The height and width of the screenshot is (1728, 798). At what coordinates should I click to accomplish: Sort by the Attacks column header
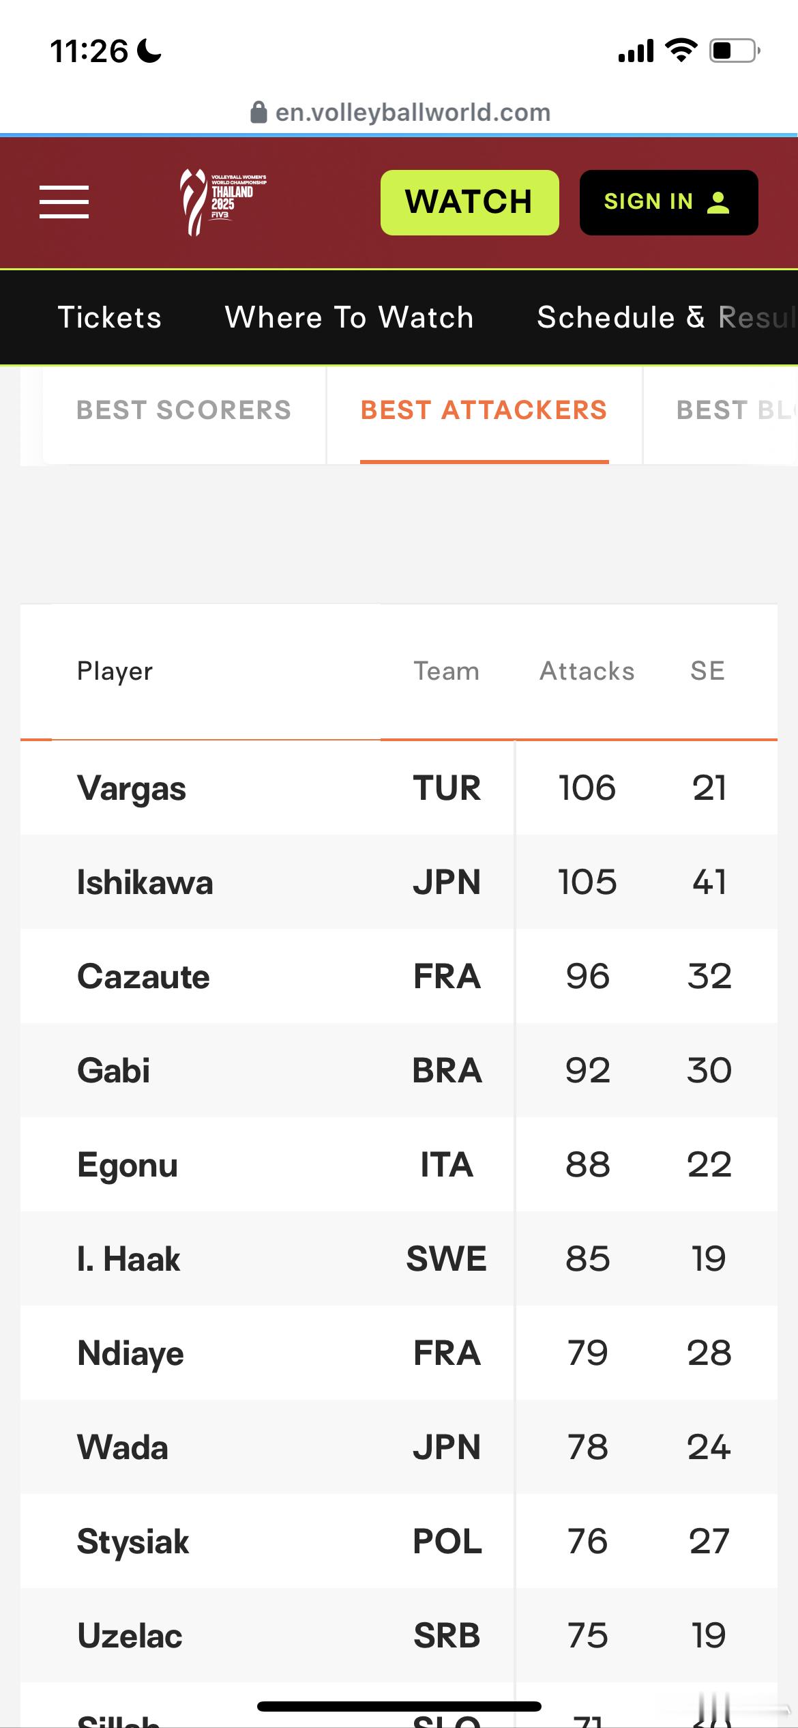(587, 671)
